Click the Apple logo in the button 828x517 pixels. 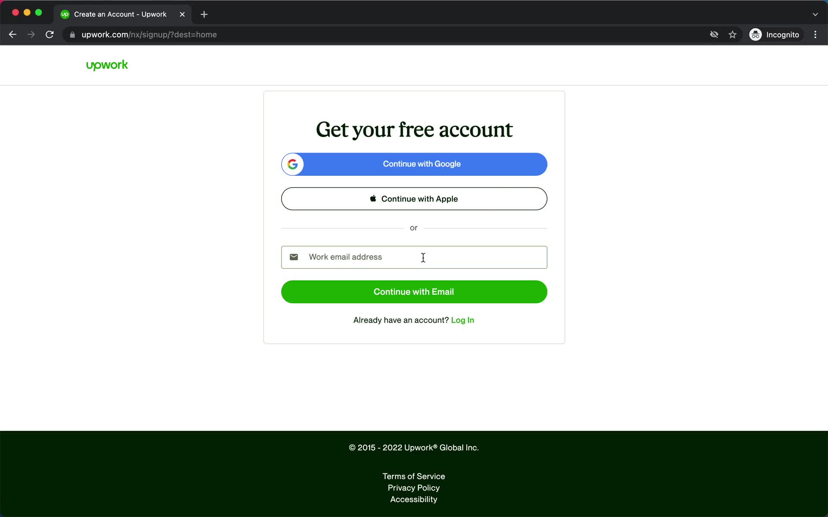373,198
